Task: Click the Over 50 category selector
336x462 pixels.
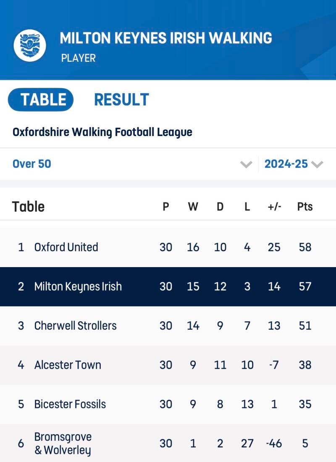Action: [x=32, y=163]
